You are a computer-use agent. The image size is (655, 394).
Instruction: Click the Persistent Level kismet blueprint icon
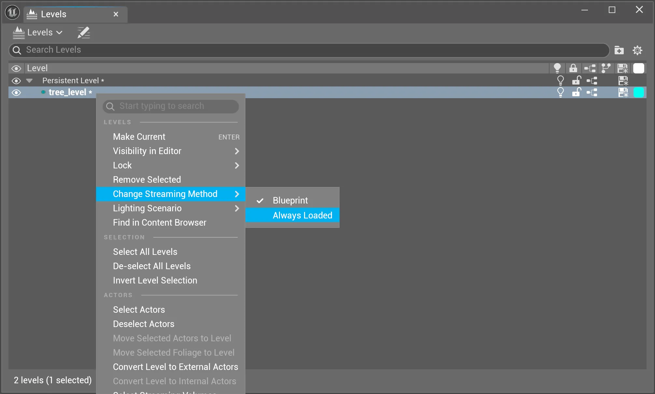592,81
